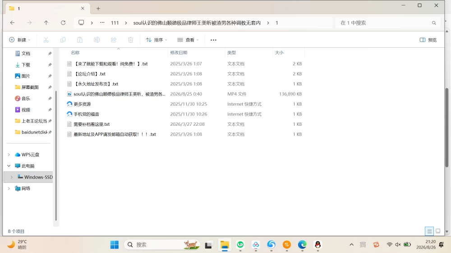
Task: Click the search box 在 1 中搜索
Action: pos(387,23)
